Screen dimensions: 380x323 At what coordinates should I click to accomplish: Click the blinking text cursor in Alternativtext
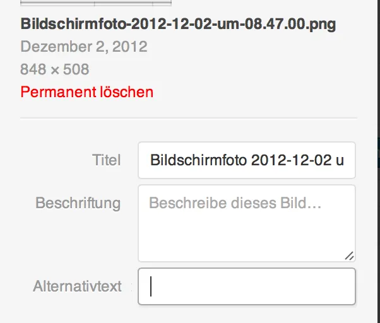pyautogui.click(x=151, y=286)
